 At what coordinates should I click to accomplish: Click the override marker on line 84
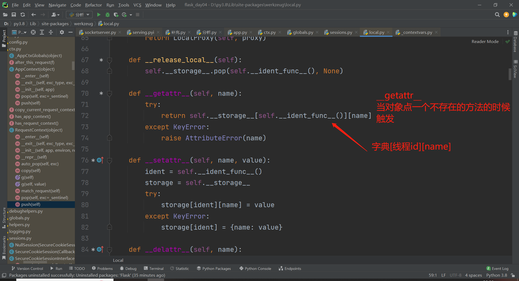100,249
